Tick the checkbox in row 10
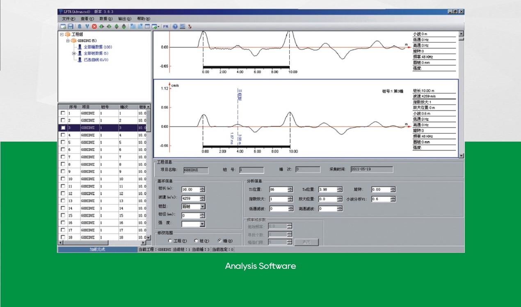 [63, 179]
